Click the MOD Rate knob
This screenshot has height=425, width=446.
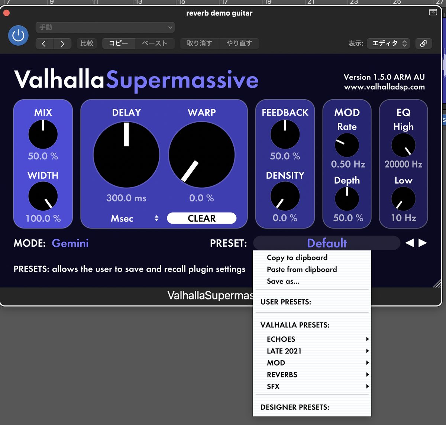point(347,145)
